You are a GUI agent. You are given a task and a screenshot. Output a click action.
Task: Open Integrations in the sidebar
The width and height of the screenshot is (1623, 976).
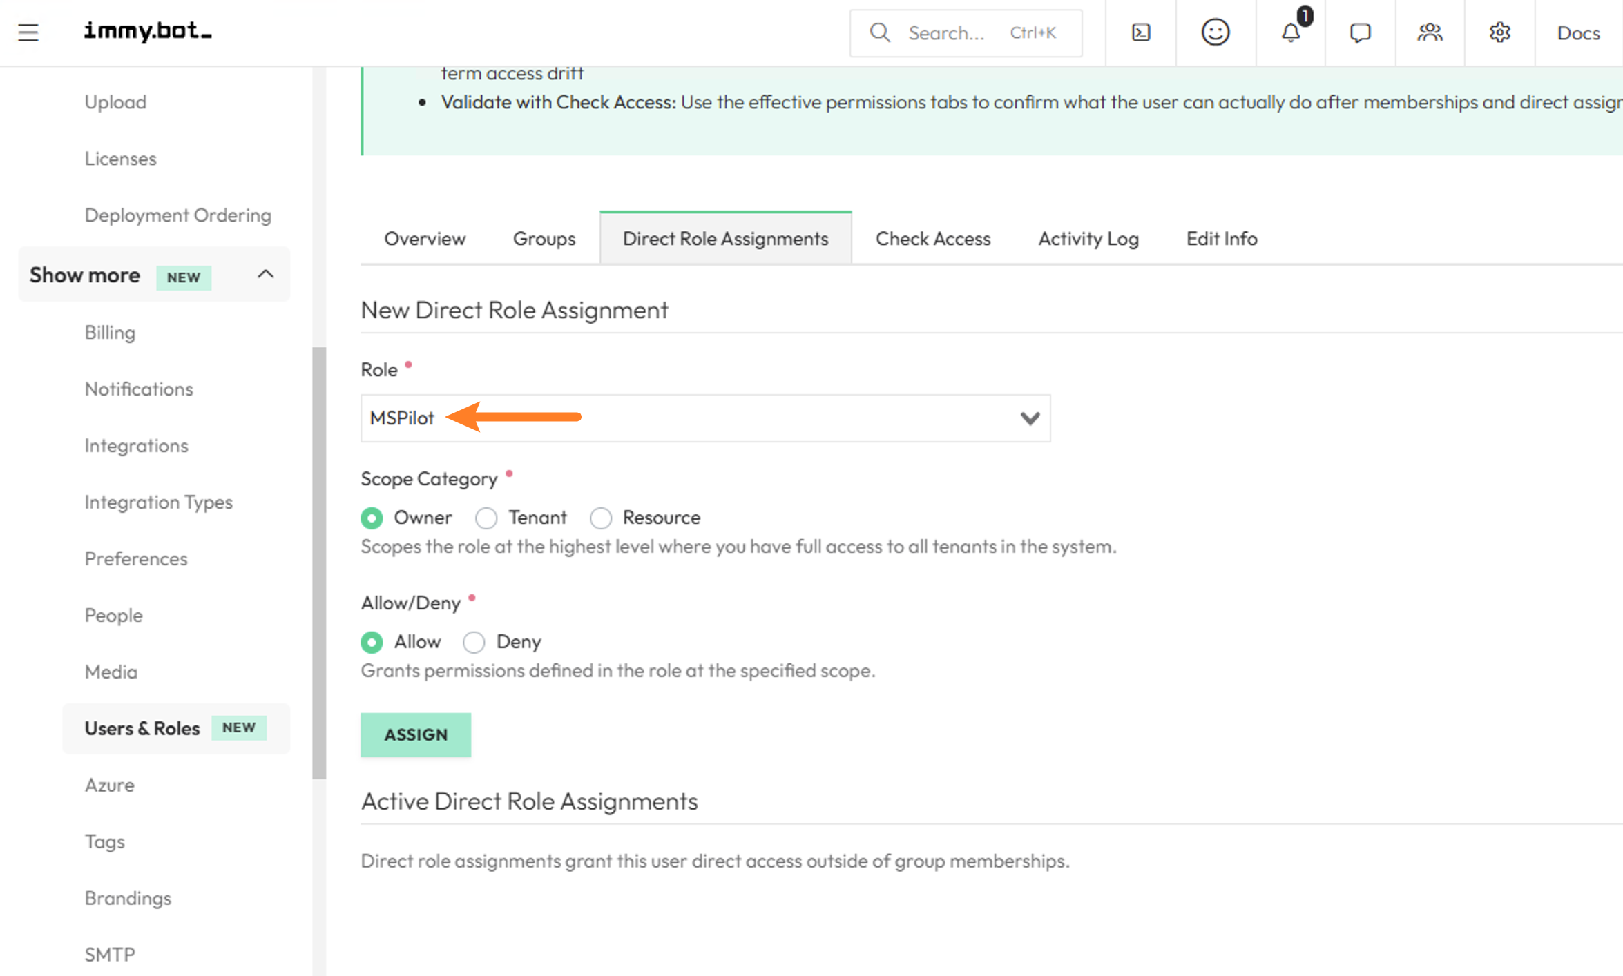click(136, 446)
